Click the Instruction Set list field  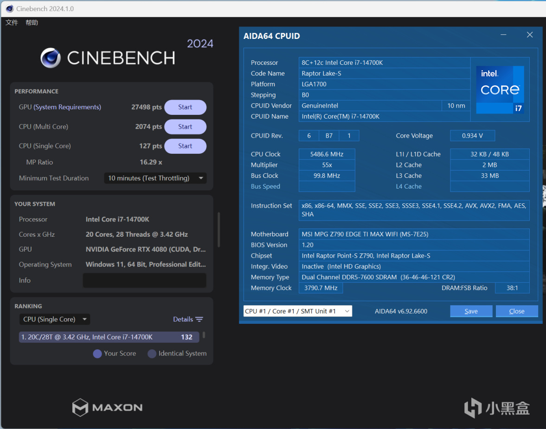[414, 210]
